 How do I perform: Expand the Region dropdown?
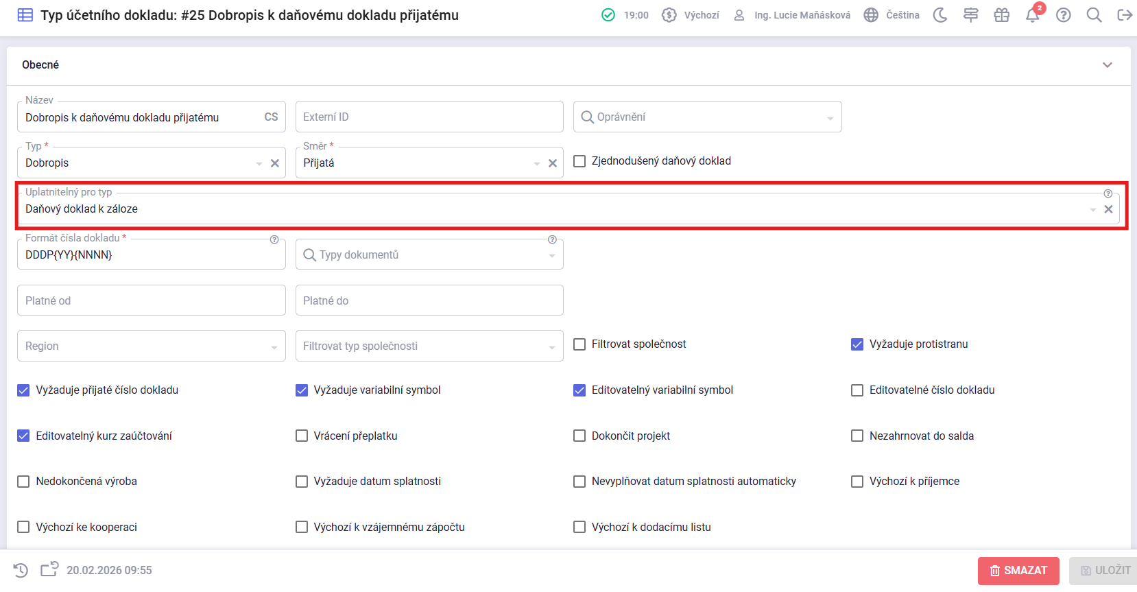coord(151,346)
